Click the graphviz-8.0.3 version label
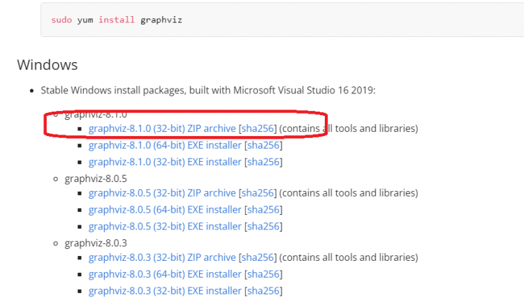 point(96,243)
